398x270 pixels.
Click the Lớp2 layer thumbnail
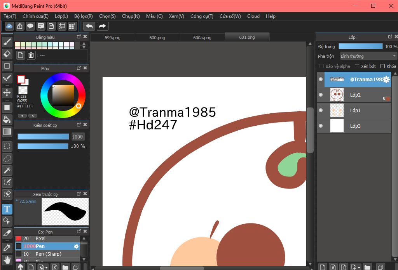(x=337, y=95)
